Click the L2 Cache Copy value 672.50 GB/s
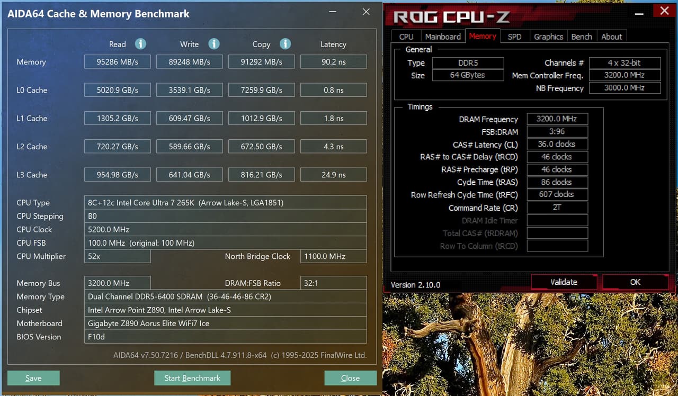The image size is (678, 396). (x=262, y=146)
